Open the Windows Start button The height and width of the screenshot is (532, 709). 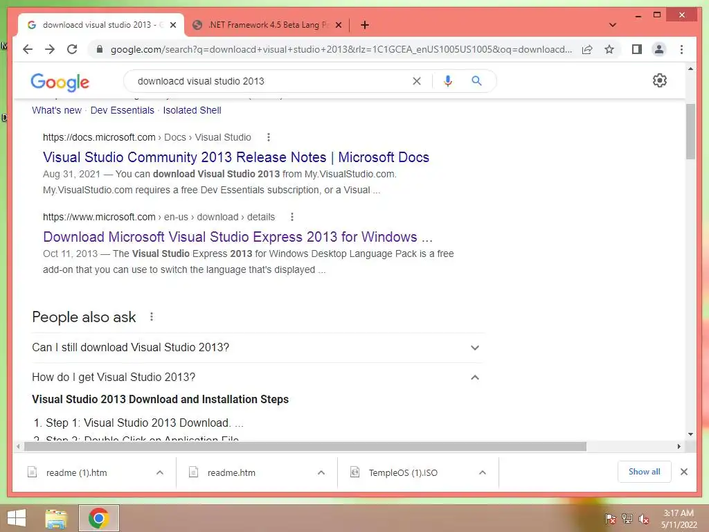[17, 518]
